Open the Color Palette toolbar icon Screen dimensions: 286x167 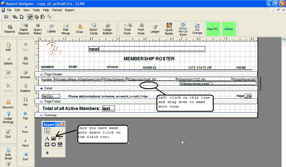tap(37, 17)
